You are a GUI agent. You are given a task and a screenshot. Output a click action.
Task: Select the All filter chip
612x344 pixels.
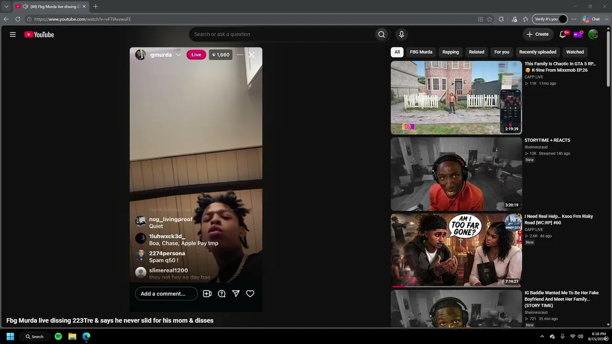pyautogui.click(x=397, y=52)
